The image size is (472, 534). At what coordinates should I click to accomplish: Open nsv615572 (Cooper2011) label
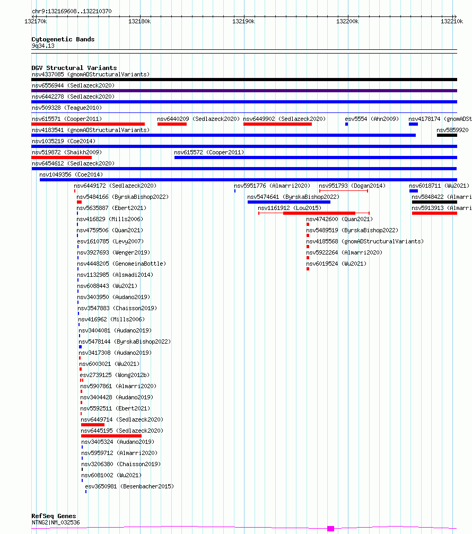(209, 152)
